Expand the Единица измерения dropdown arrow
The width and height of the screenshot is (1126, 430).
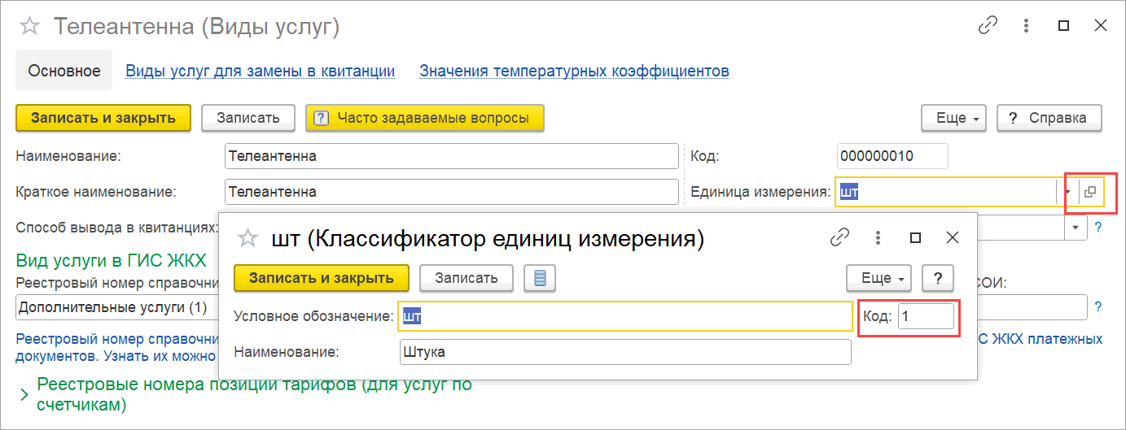click(x=1067, y=193)
